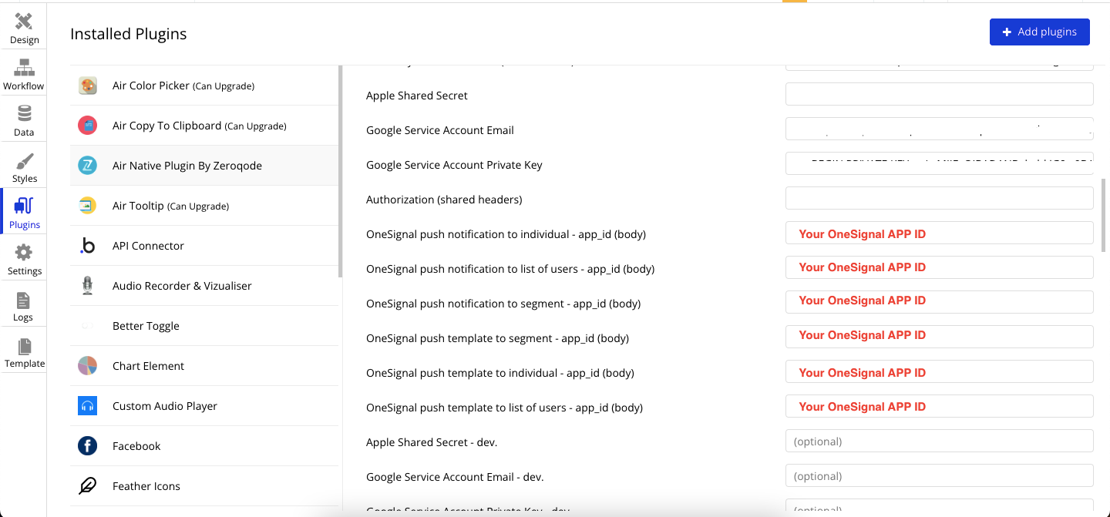
Task: Click the Add plugins button
Action: pyautogui.click(x=1039, y=32)
